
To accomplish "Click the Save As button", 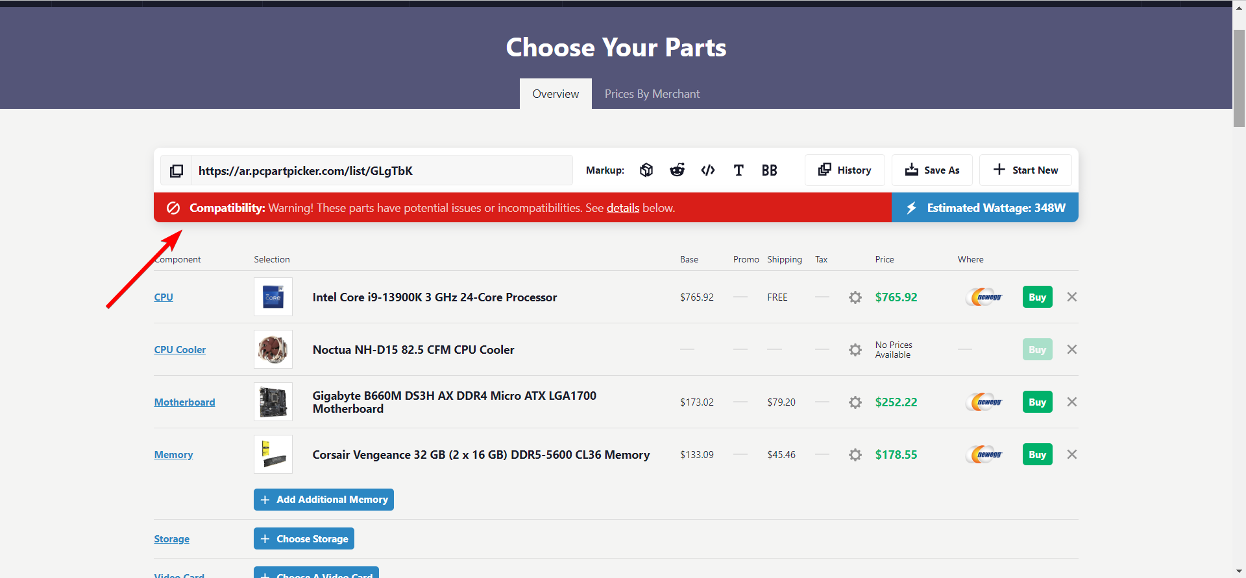I will tap(932, 170).
